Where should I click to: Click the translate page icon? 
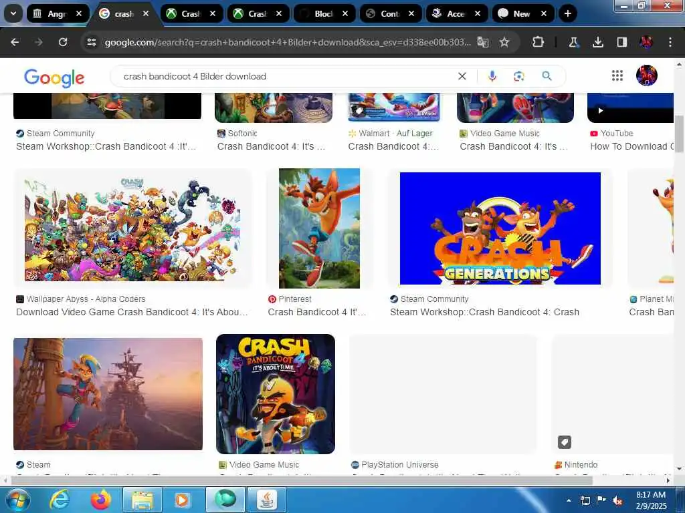[x=483, y=42]
